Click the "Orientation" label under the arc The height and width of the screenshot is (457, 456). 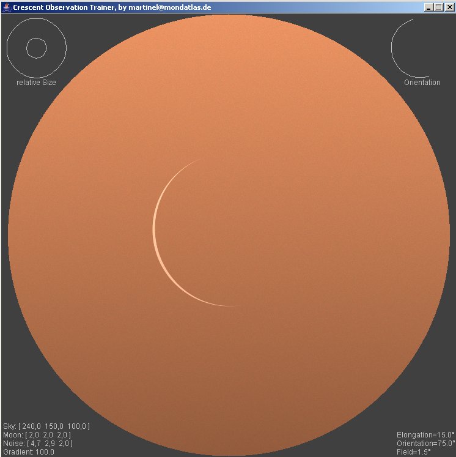(422, 83)
